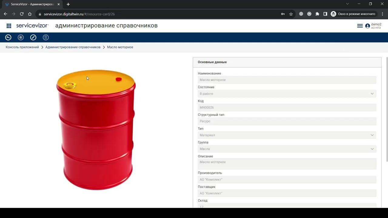Click the red oil barrel image
Image resolution: width=388 pixels, height=218 pixels.
[96, 130]
